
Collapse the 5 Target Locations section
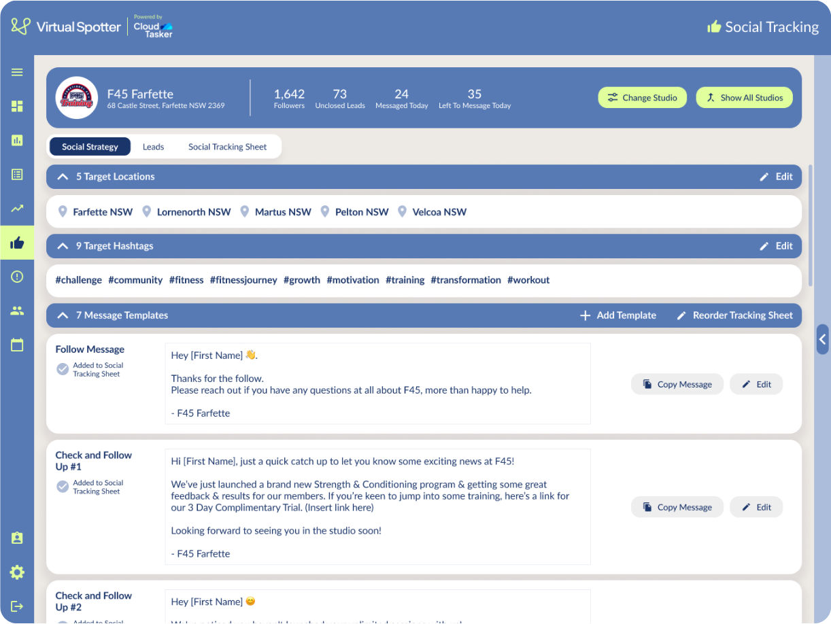[63, 177]
